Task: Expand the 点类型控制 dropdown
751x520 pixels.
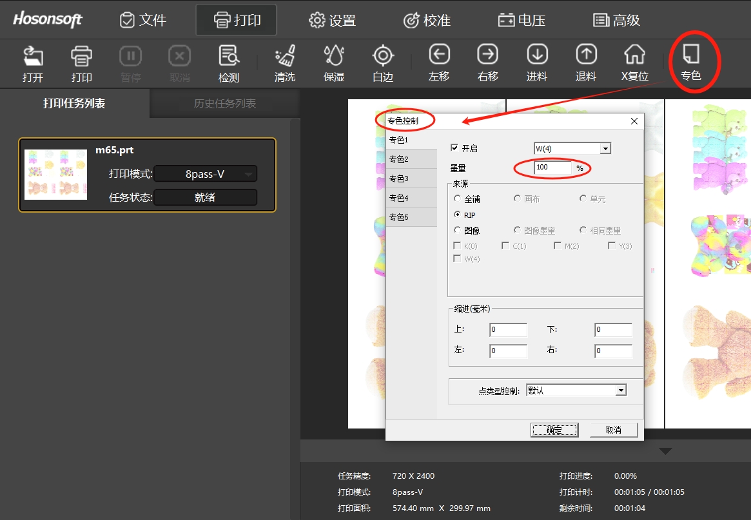Action: point(621,390)
